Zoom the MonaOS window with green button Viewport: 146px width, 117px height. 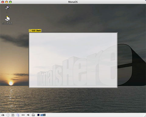point(10,2)
